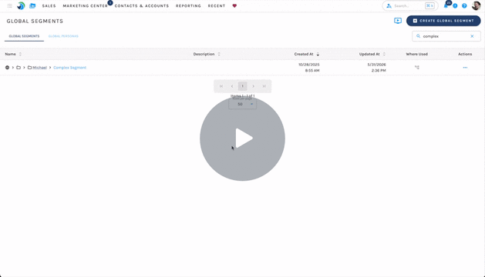Open favorites heart icon

coord(234,6)
